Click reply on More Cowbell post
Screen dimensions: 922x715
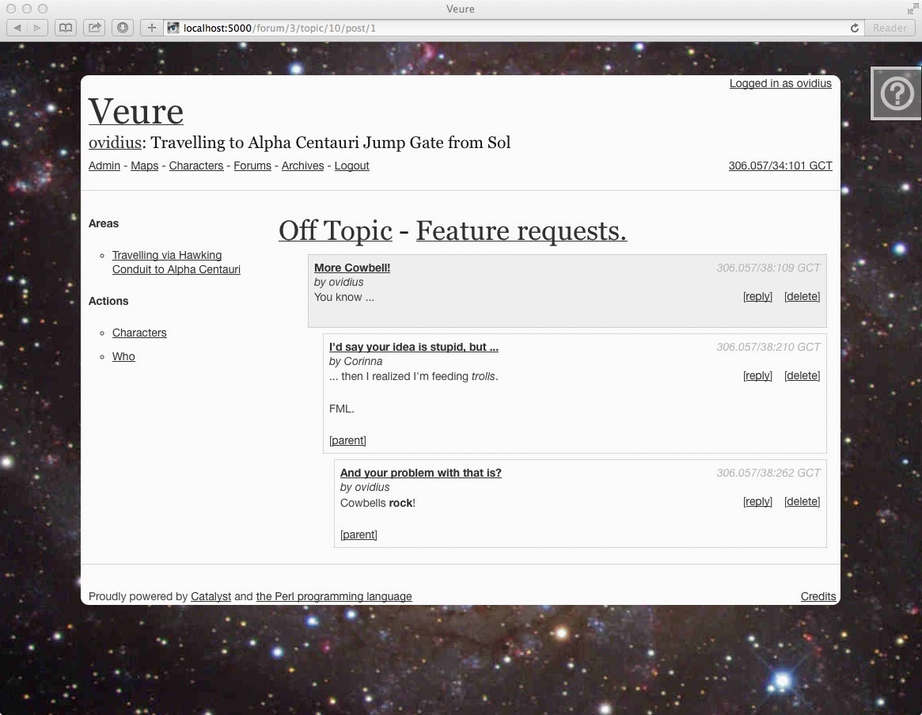(x=757, y=297)
